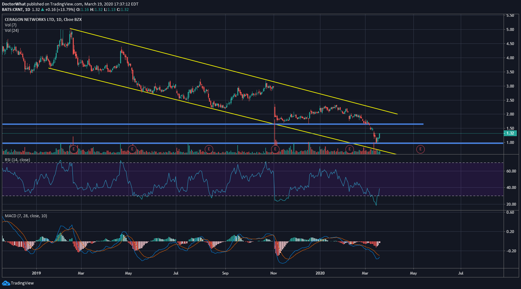Click the H:1.32 high value
521x289 pixels.
point(96,9)
